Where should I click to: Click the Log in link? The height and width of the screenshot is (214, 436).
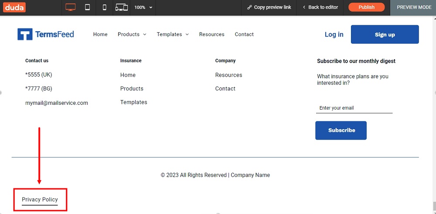tap(334, 34)
